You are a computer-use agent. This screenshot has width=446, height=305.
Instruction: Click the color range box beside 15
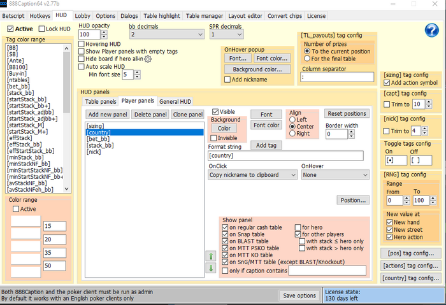click(26, 222)
